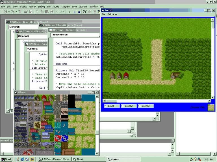Click the Undo arrow icon
The width and height of the screenshot is (217, 162).
click(58, 12)
